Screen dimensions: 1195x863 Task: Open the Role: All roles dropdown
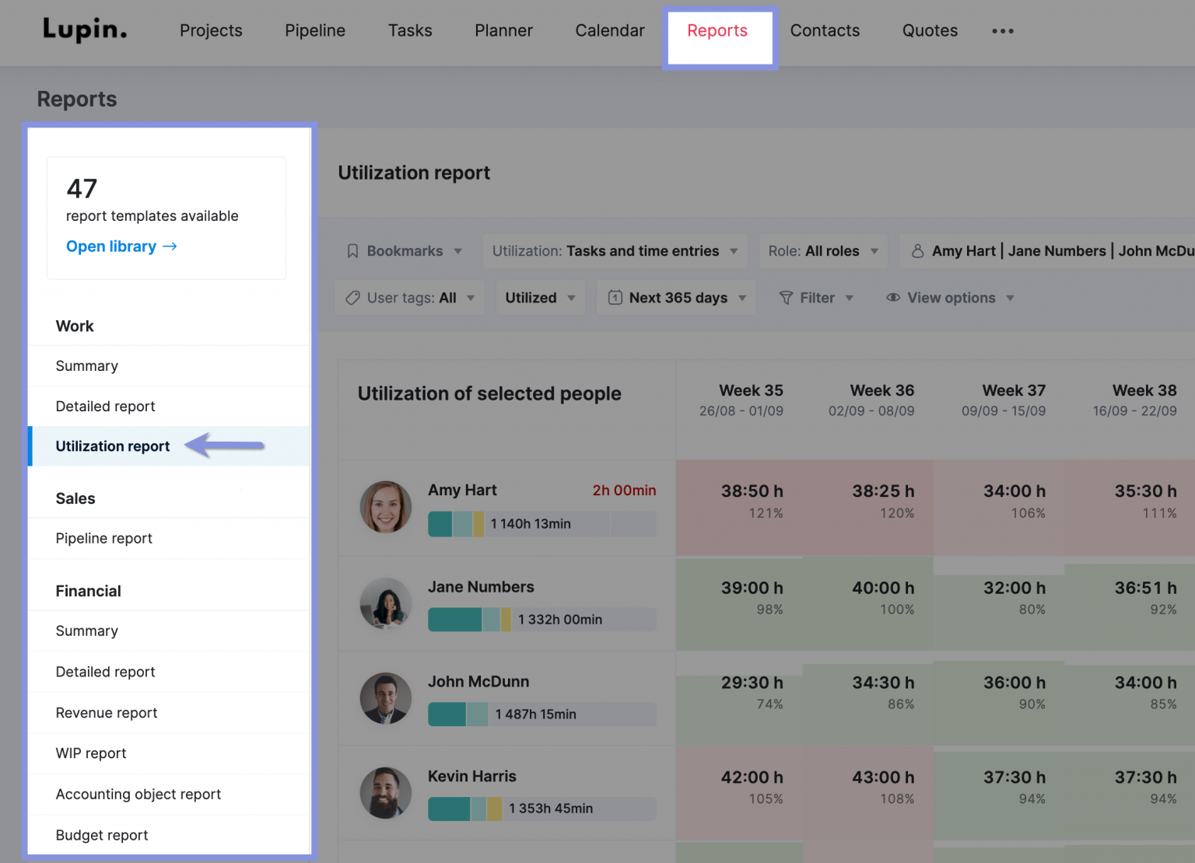[822, 250]
